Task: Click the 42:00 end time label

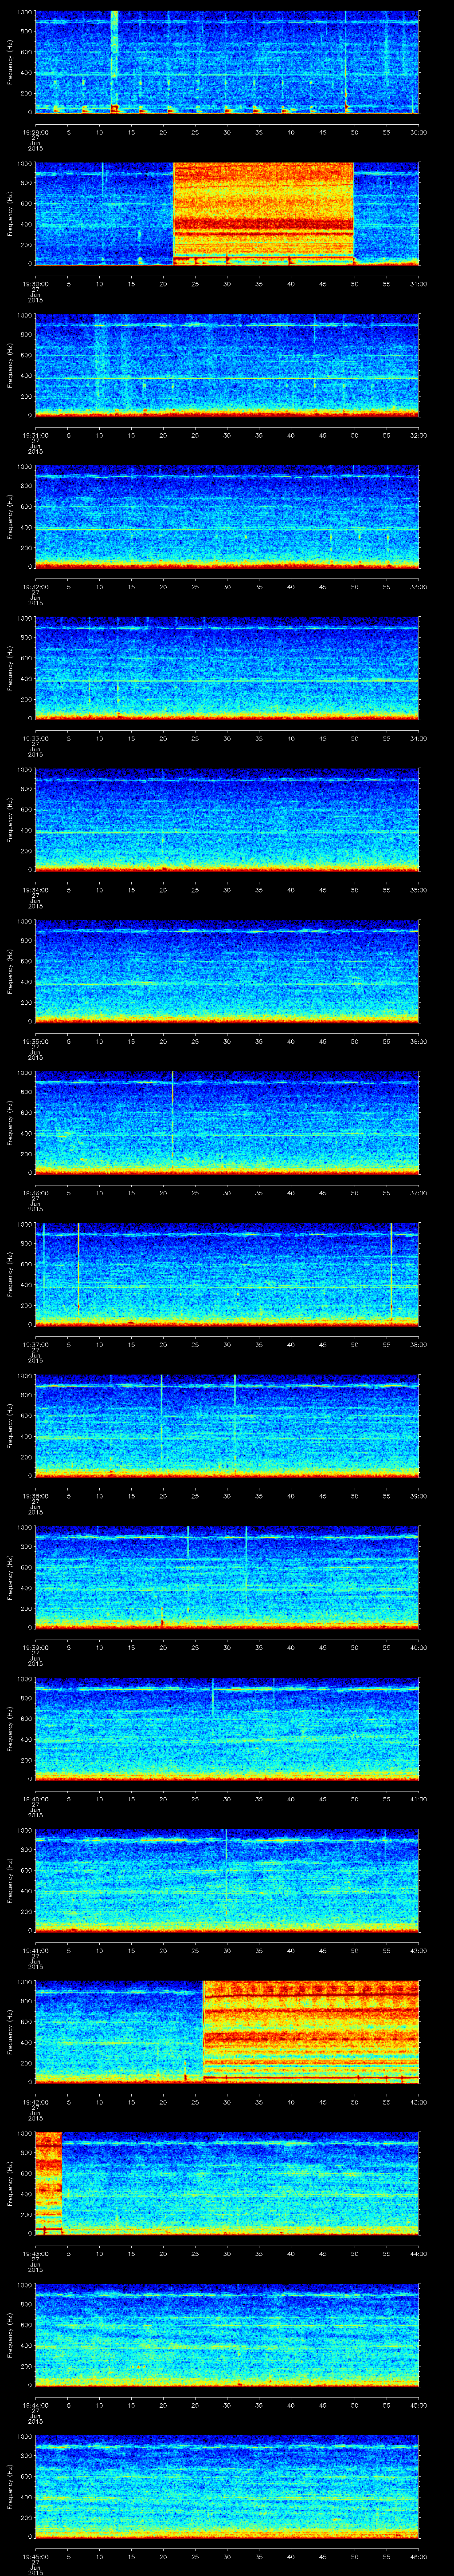Action: (x=418, y=1950)
